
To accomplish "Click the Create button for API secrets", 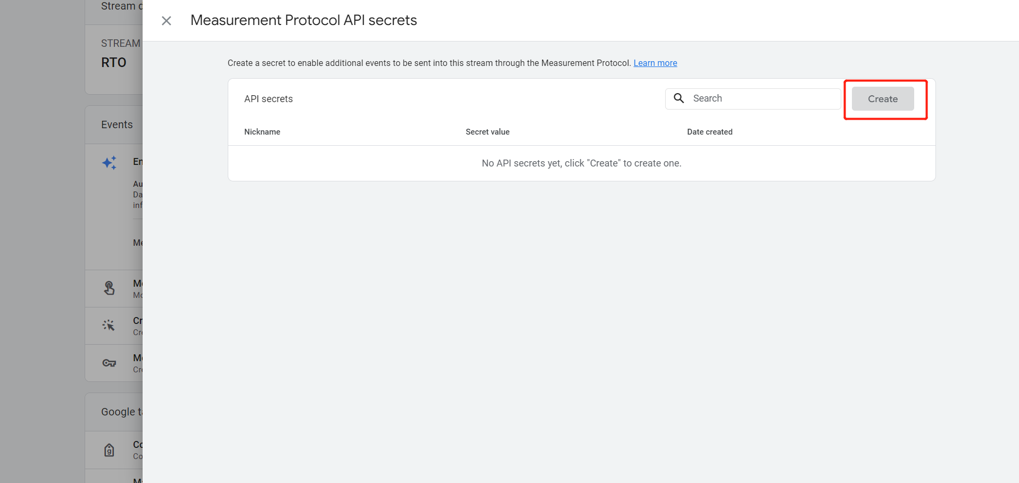I will click(883, 99).
